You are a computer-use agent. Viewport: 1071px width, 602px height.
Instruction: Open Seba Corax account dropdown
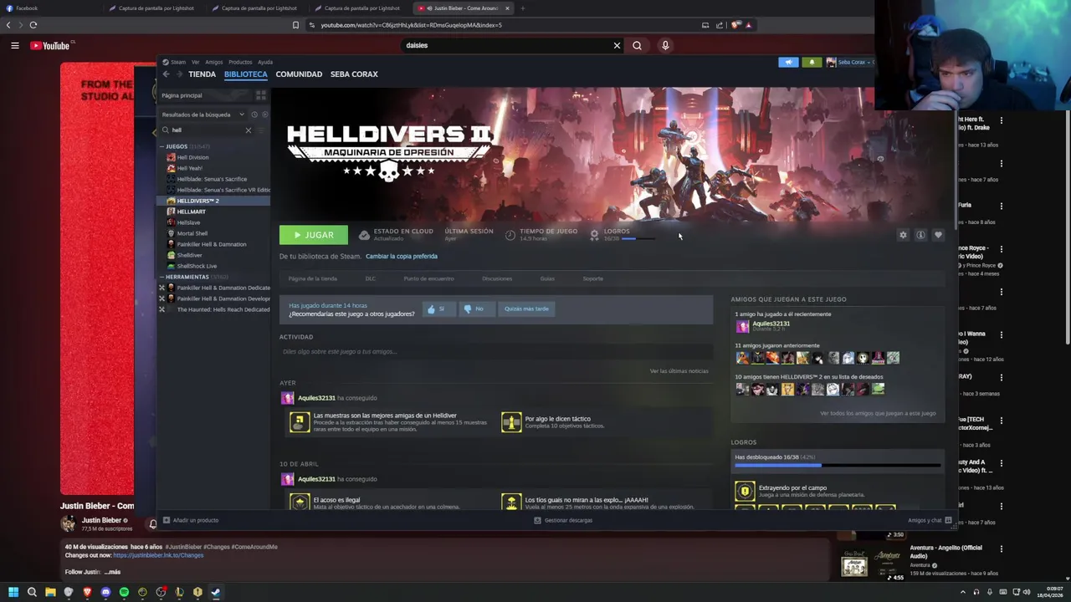coord(849,62)
